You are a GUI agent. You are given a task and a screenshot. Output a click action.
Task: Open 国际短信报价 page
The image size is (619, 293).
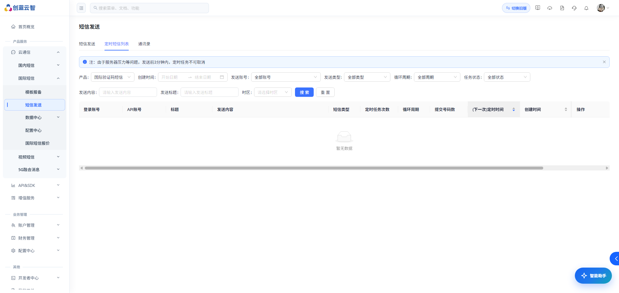pyautogui.click(x=37, y=143)
